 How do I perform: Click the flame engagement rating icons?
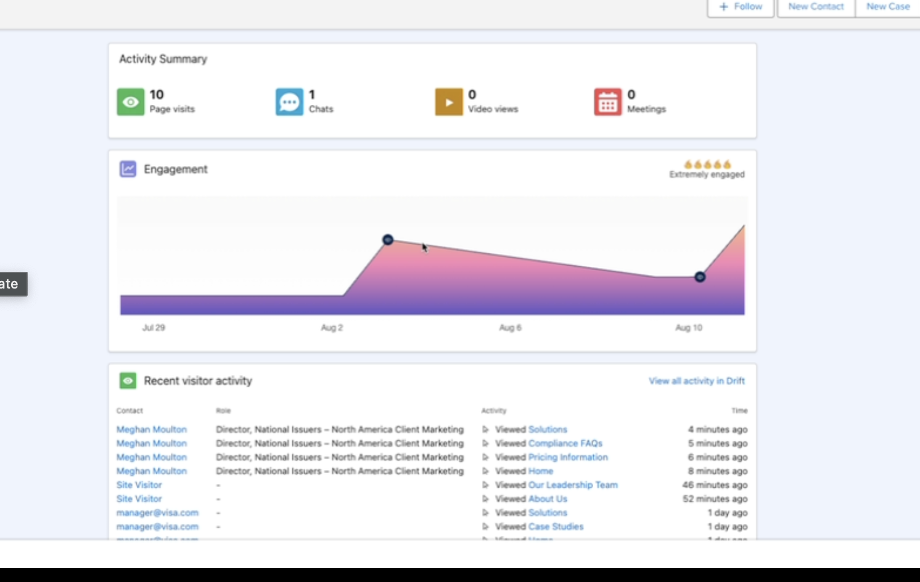click(x=707, y=165)
